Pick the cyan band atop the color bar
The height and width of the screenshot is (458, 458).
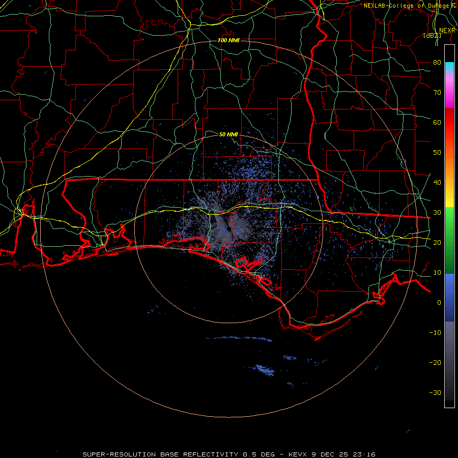pyautogui.click(x=449, y=67)
